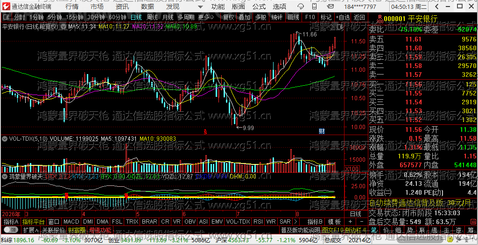Click the 总成交 20214亿 status entry

pos(347,240)
